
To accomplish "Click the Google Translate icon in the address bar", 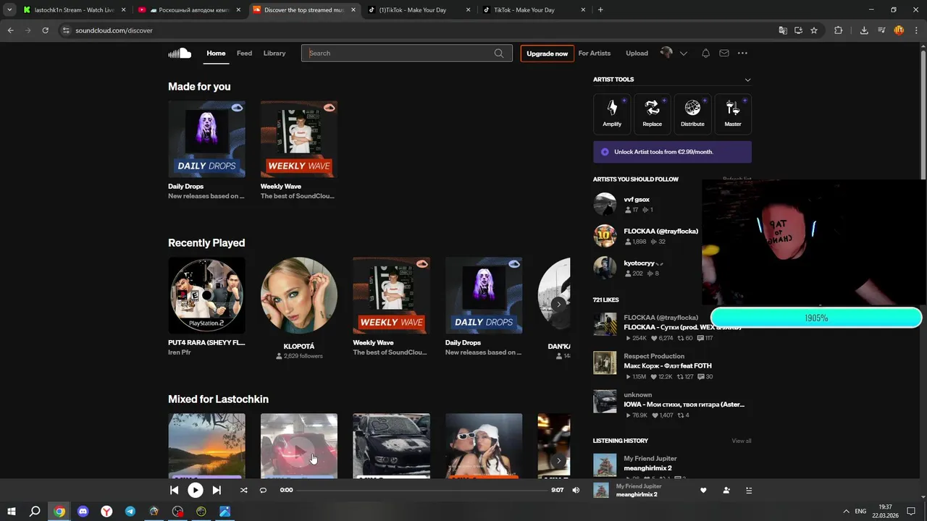I will (783, 30).
